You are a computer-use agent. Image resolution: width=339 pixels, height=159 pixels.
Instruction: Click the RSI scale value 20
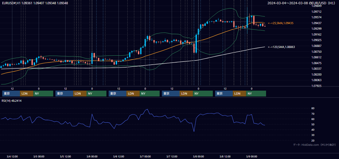coord(313,140)
